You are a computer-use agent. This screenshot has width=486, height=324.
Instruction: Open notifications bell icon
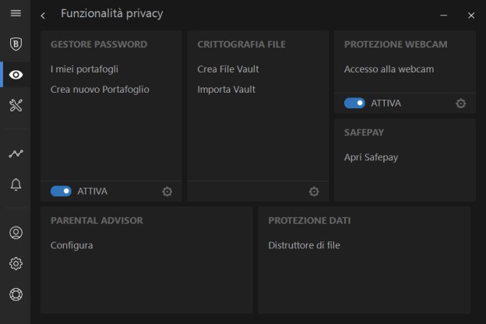pos(16,185)
